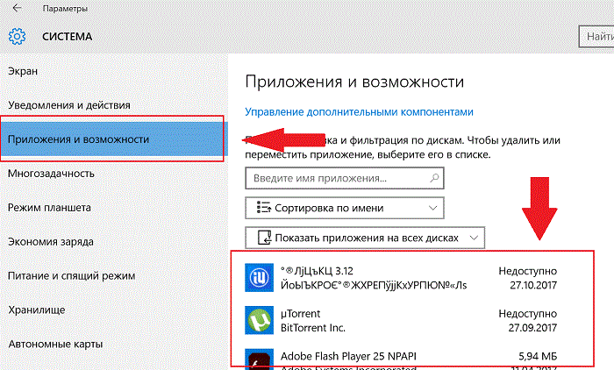The image size is (614, 370).
Task: Select the µTorrent app entry
Action: 401,320
